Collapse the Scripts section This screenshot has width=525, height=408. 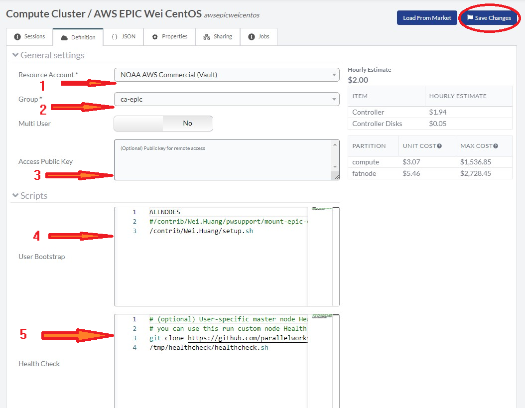(x=30, y=196)
